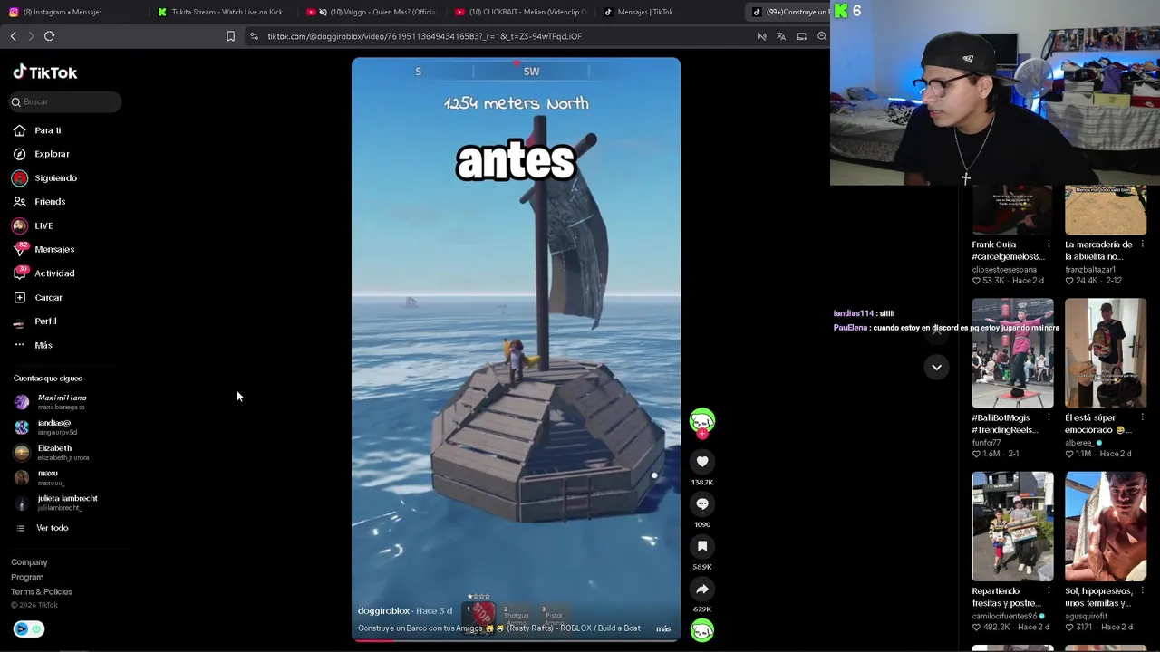Viewport: 1160px width, 652px height.
Task: Open the camilocifuentes96 author name
Action: (1004, 616)
